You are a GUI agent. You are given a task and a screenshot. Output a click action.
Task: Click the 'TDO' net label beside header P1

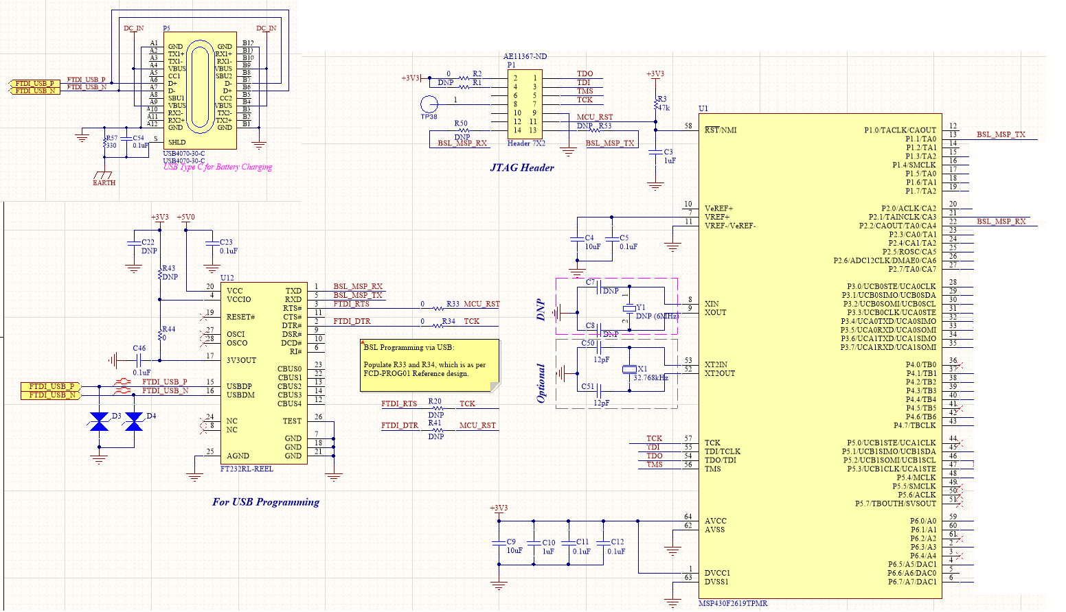(x=585, y=73)
